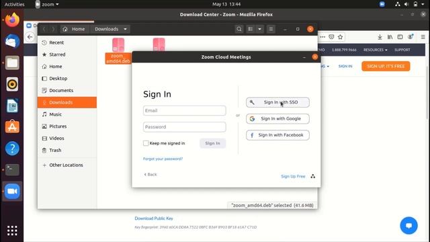This screenshot has height=242, width=430.
Task: Open Firefox from the Ubuntu dock
Action: (12, 19)
